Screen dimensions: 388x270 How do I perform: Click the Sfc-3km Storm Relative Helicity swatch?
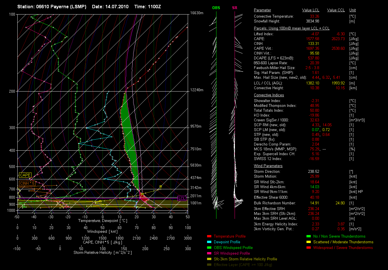pos(209,259)
